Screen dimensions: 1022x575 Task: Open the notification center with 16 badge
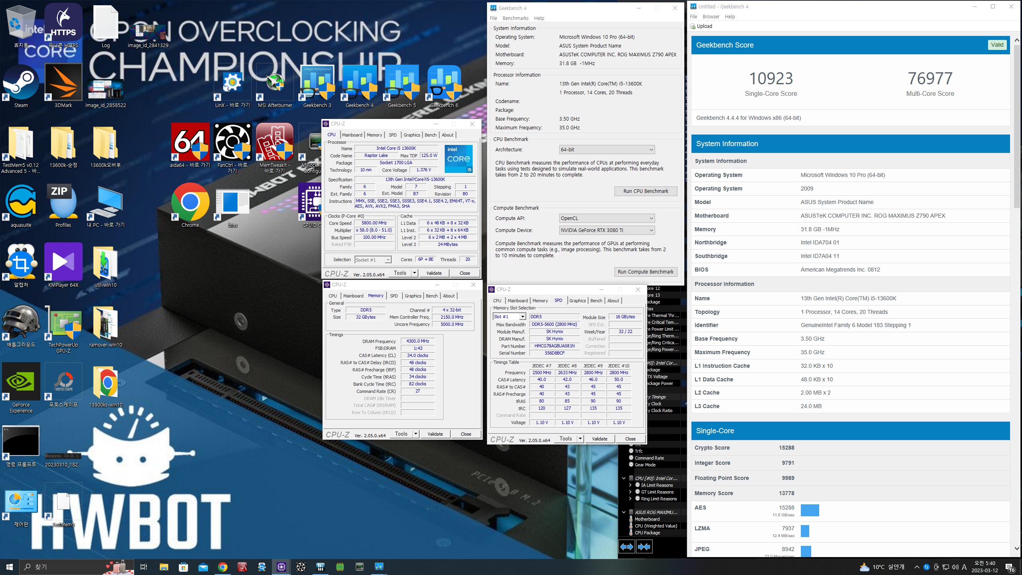[1010, 567]
